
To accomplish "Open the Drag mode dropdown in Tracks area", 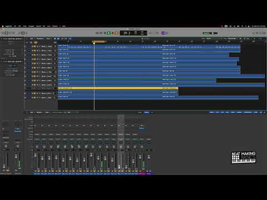I will pos(232,38).
